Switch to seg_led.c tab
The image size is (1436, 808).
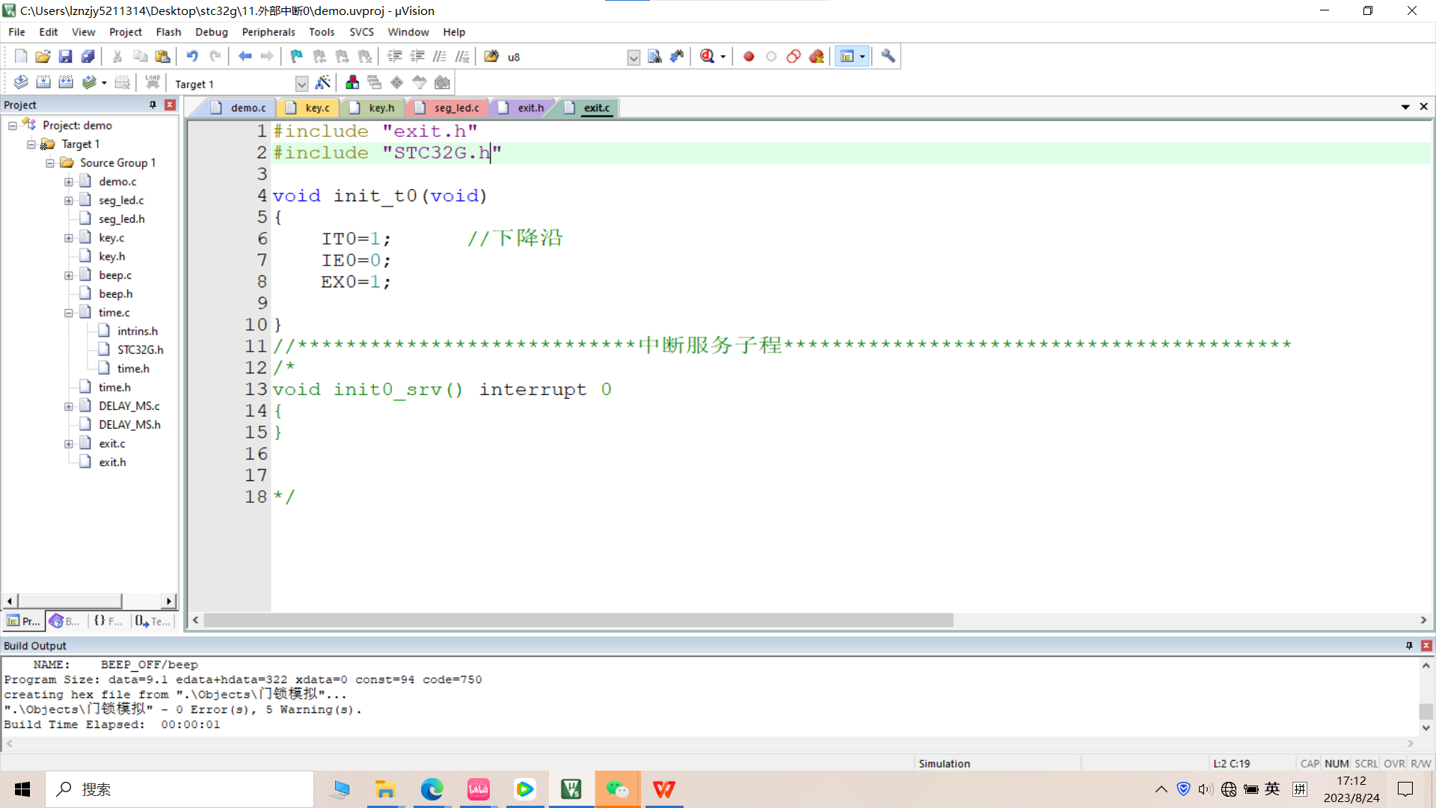click(448, 108)
